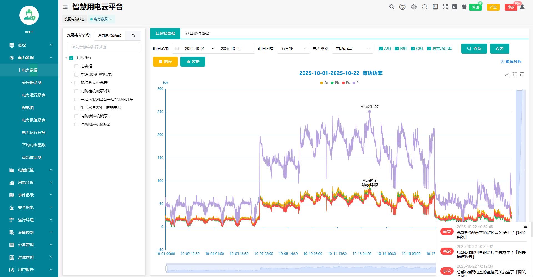The image size is (533, 277).
Task: Open the 最值分析 link
Action: [x=511, y=62]
